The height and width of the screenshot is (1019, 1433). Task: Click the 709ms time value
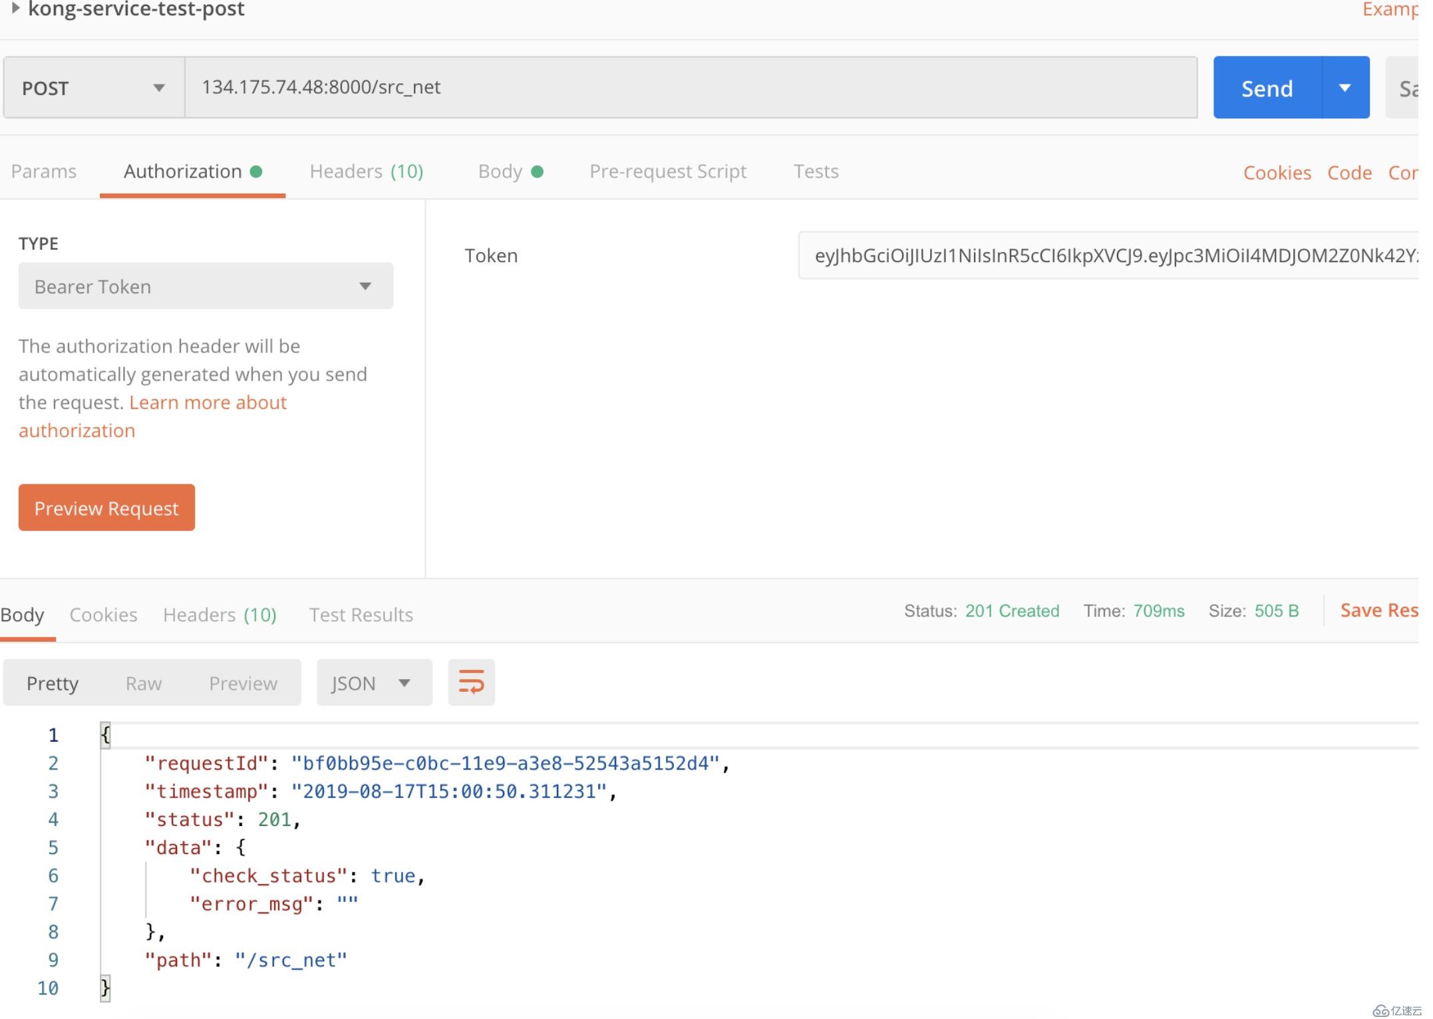[1159, 611]
